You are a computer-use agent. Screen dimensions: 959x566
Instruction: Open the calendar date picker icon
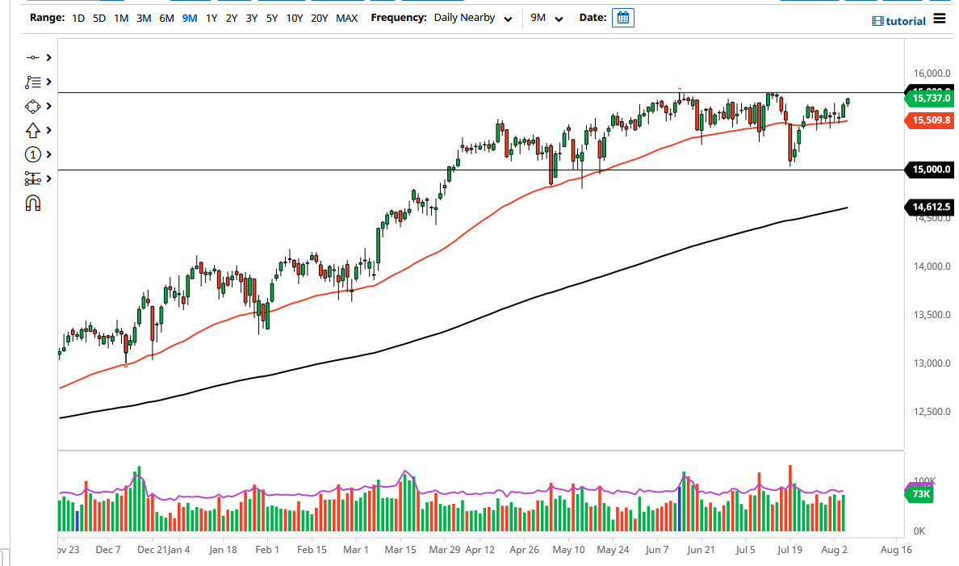[x=622, y=17]
